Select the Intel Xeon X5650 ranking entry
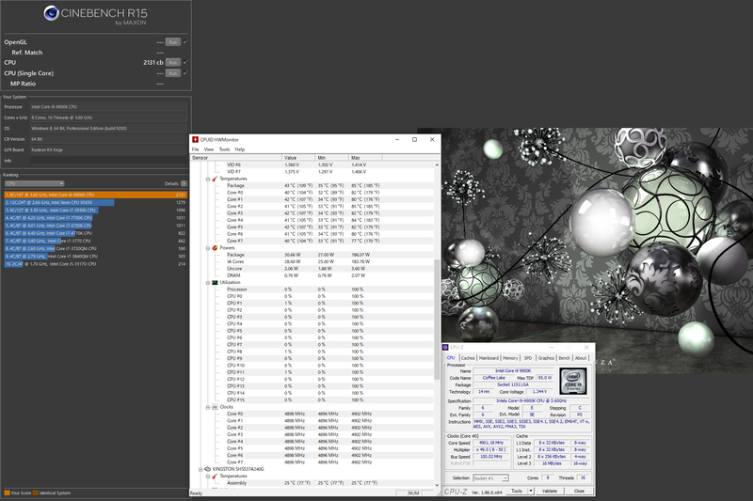 pyautogui.click(x=96, y=202)
